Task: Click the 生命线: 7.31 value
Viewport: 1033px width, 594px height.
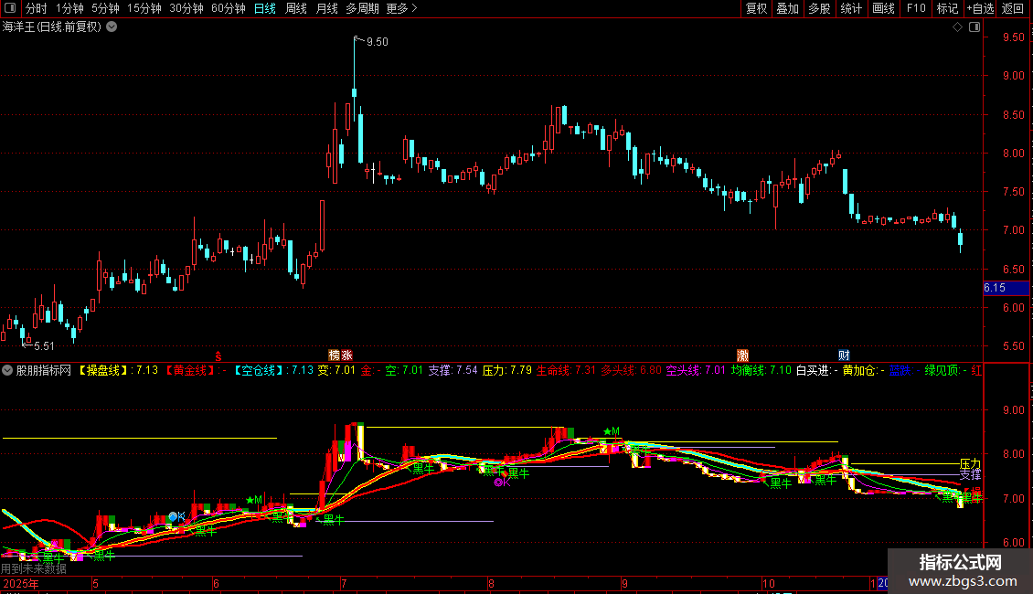Action: coord(566,370)
